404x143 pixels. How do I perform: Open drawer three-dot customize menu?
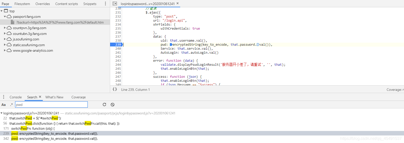point(4,97)
